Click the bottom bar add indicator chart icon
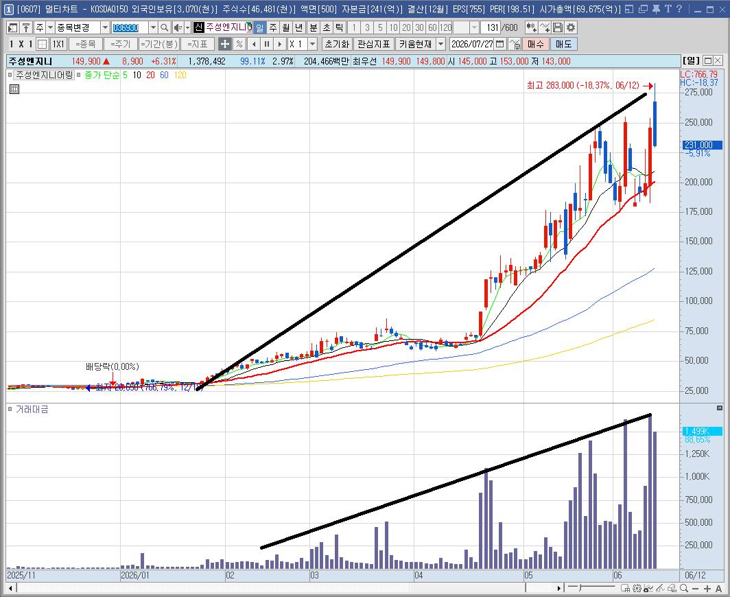The height and width of the screenshot is (597, 730). [648, 588]
